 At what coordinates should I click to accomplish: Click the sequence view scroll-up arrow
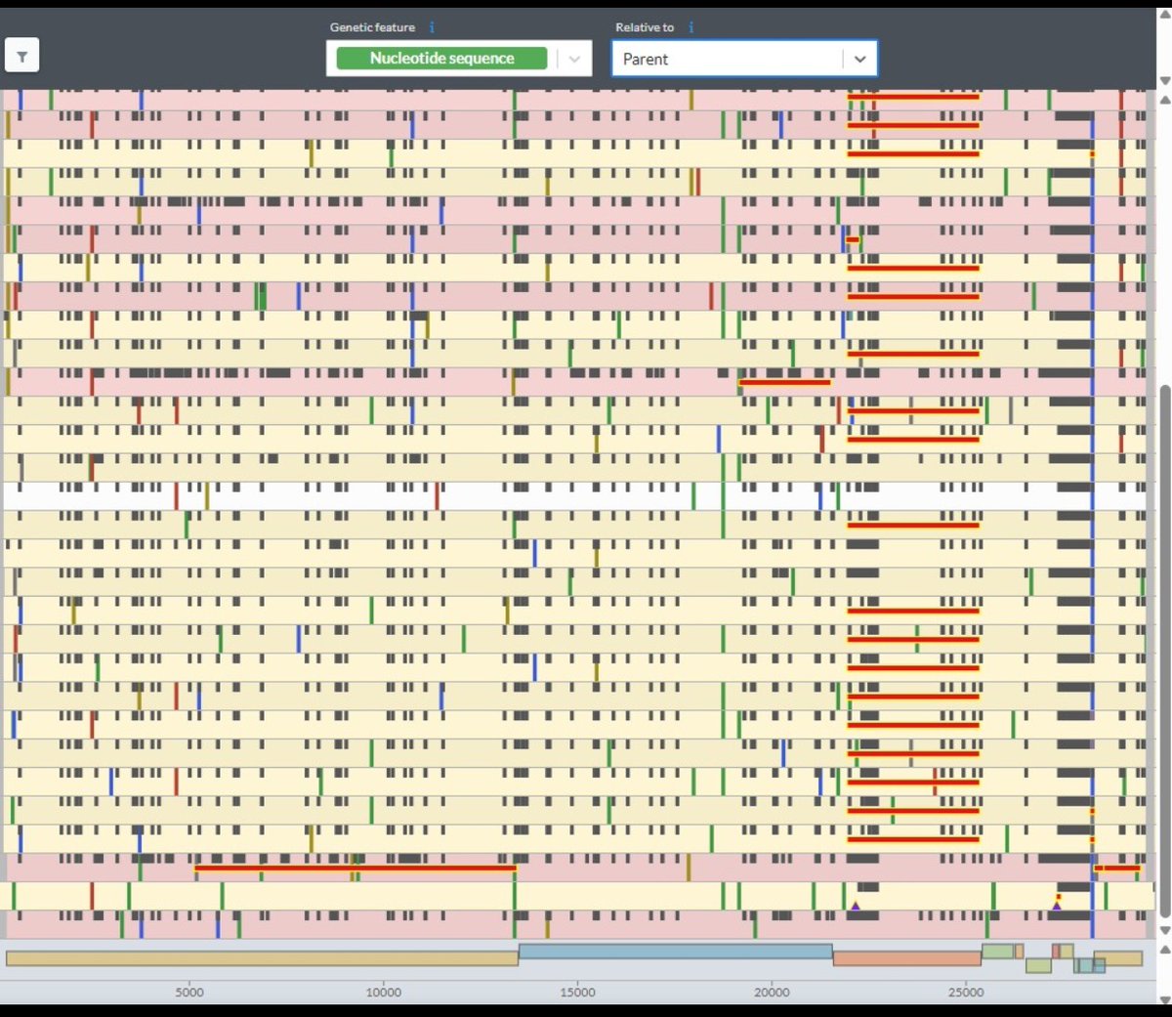click(x=1164, y=100)
